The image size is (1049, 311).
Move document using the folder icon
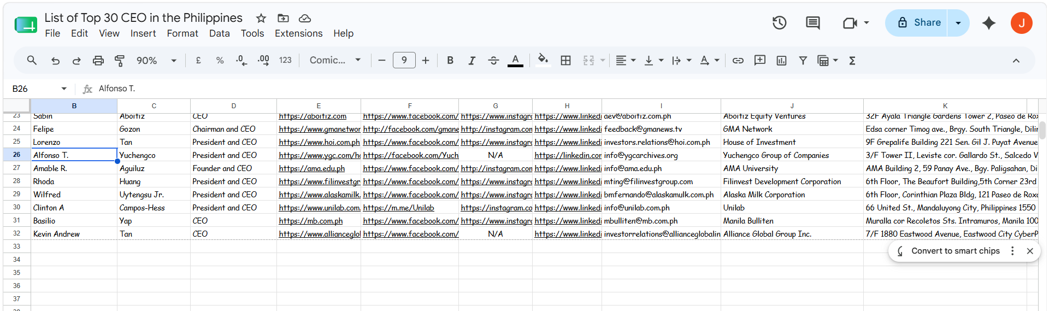point(283,18)
